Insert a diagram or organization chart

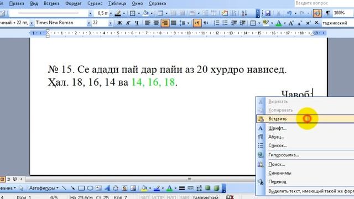(116, 188)
